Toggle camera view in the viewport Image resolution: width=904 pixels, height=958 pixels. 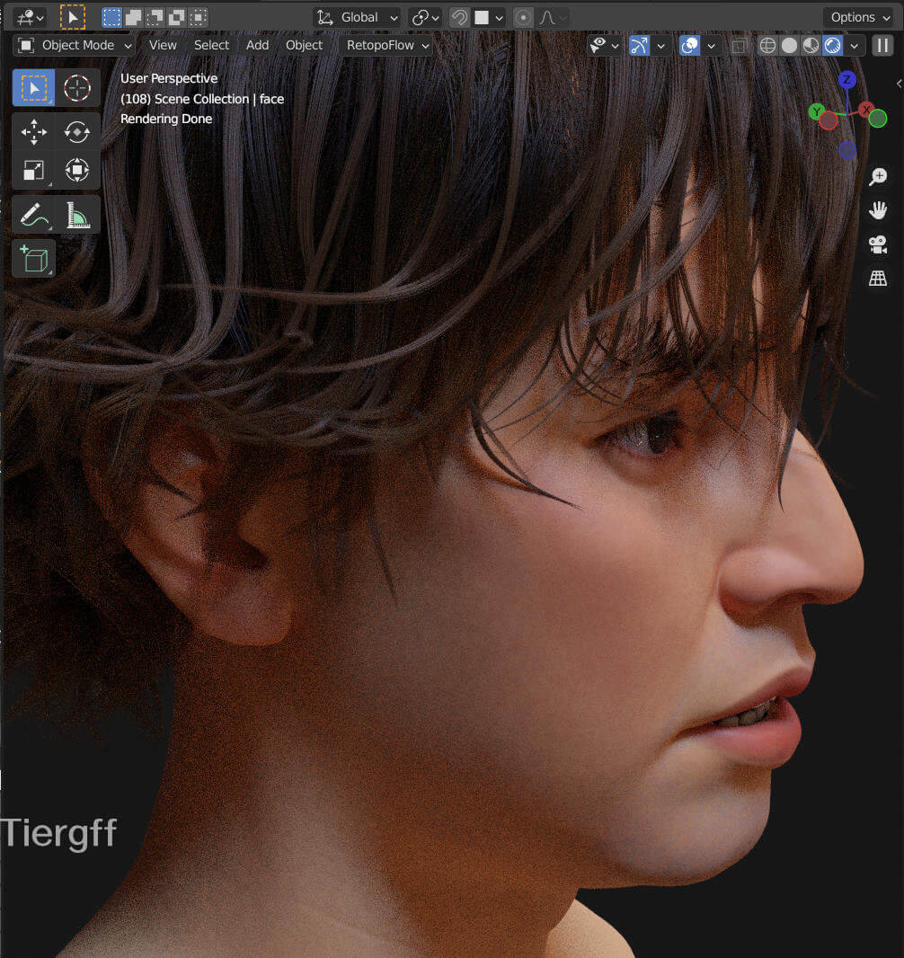pos(878,244)
